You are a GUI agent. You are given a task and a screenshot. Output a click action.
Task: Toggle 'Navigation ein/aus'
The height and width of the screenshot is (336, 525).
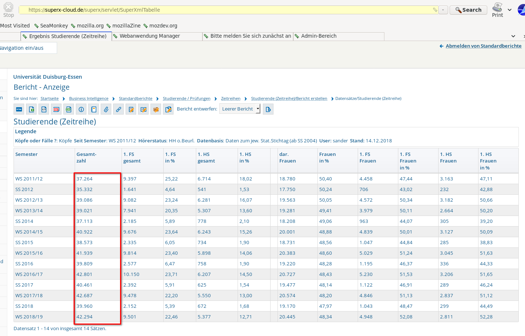[22, 48]
